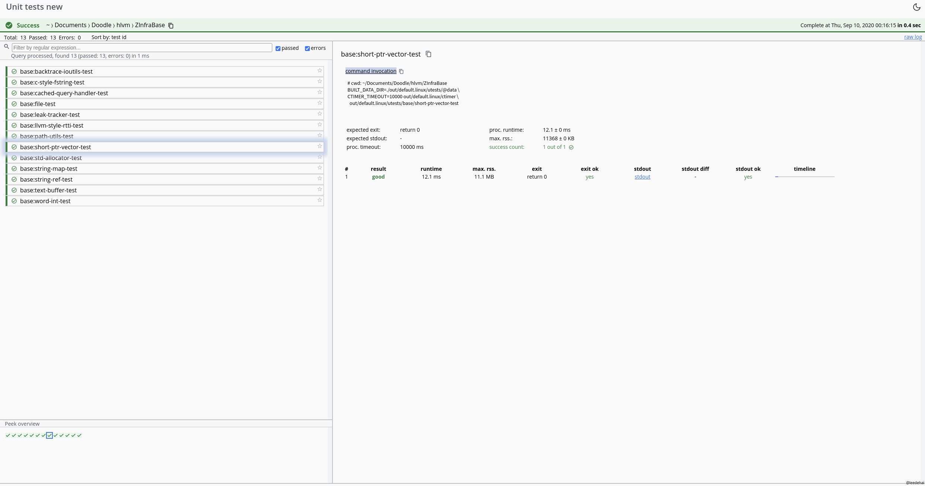The height and width of the screenshot is (486, 925).
Task: Click the ZInfraBase breadcrumb
Action: 150,25
